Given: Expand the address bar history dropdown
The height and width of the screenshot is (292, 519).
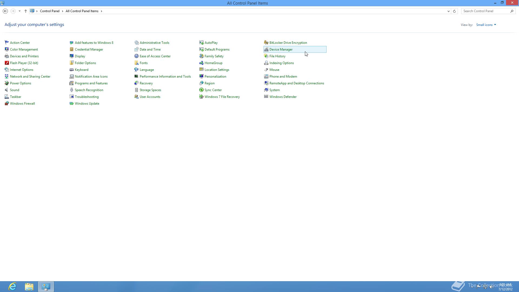Looking at the screenshot, I should [x=448, y=11].
